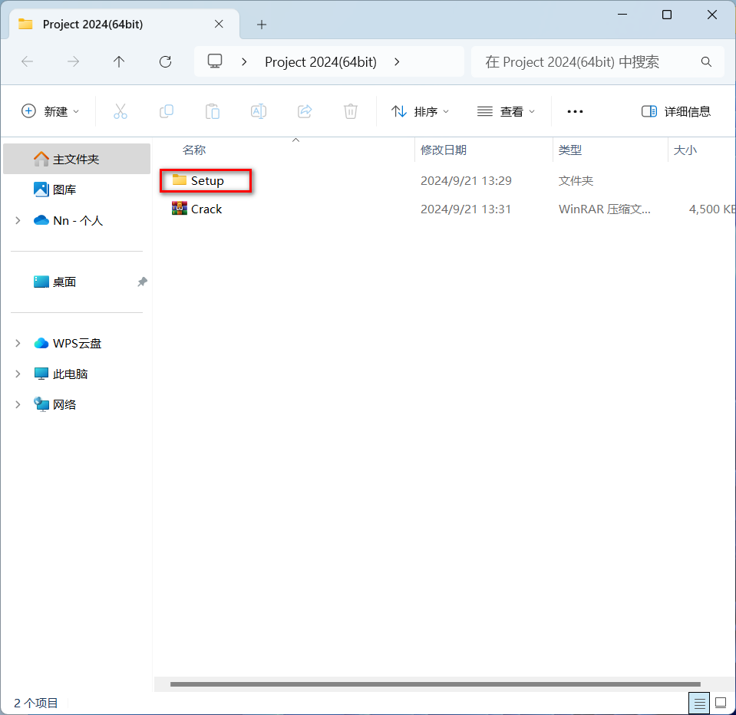Open the 新建 new item dropdown
The image size is (736, 715).
(50, 111)
